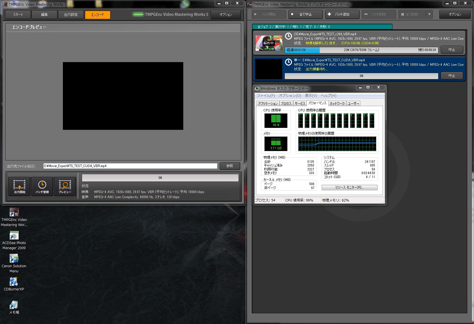Open オプション in the main TMPGEnc window
Viewport: 474px width, 324px height.
[226, 15]
